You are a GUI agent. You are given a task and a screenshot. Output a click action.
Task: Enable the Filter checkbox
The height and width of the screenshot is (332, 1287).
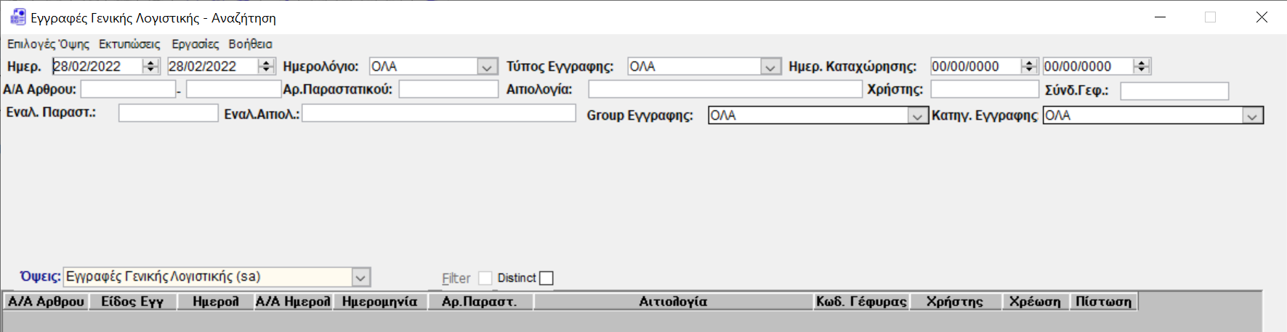485,278
